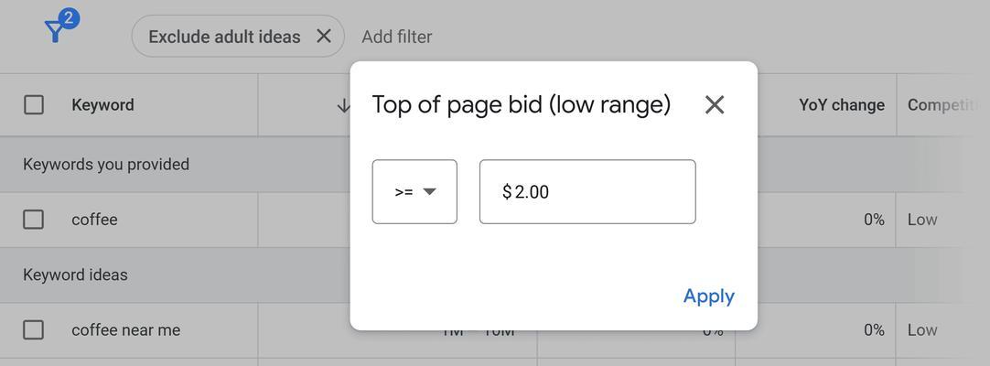Click the dialog title Top of page bid

coord(521,104)
